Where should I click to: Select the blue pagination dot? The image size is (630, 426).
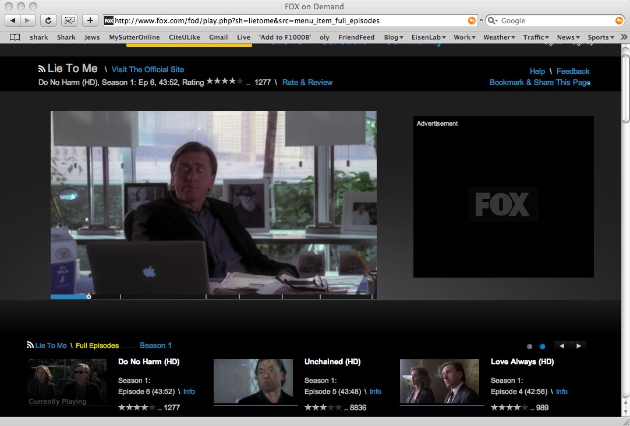542,346
